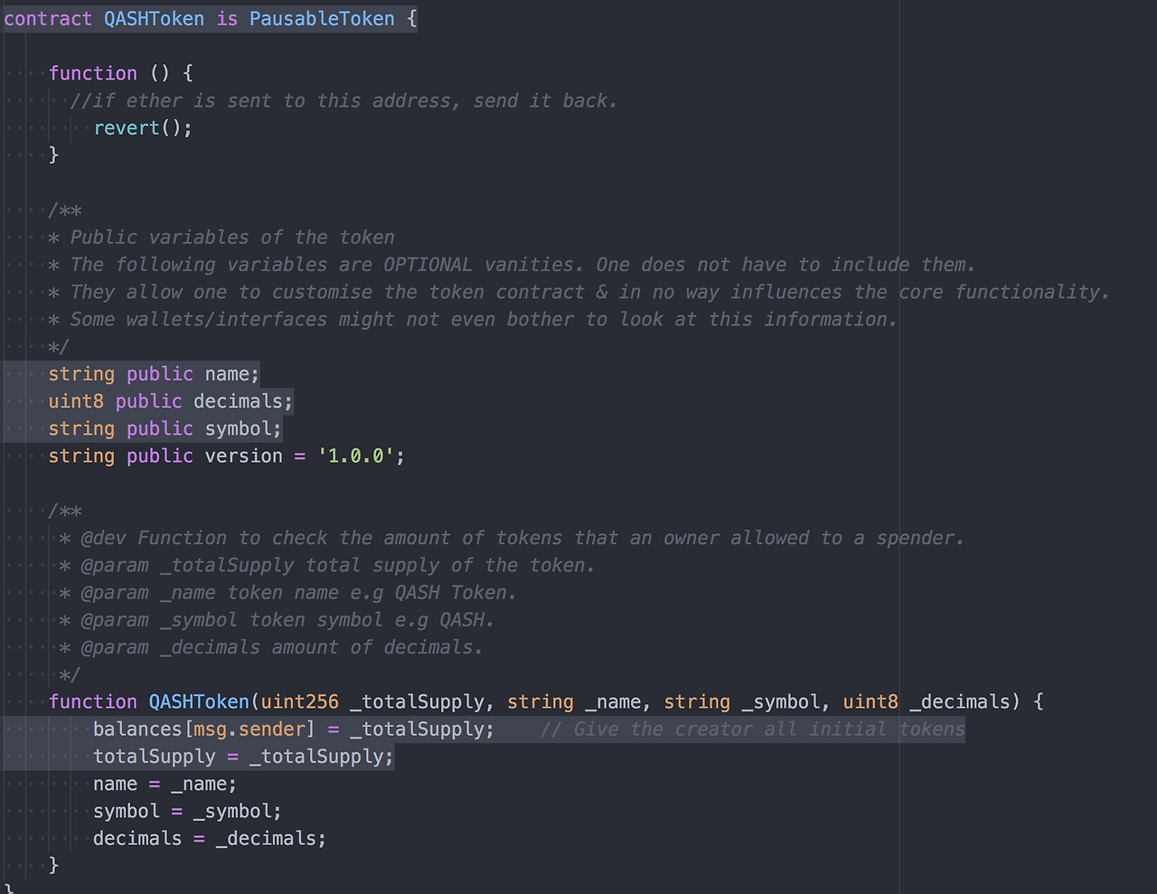The width and height of the screenshot is (1157, 894).
Task: Click the '1.0.0' version string
Action: pos(356,456)
